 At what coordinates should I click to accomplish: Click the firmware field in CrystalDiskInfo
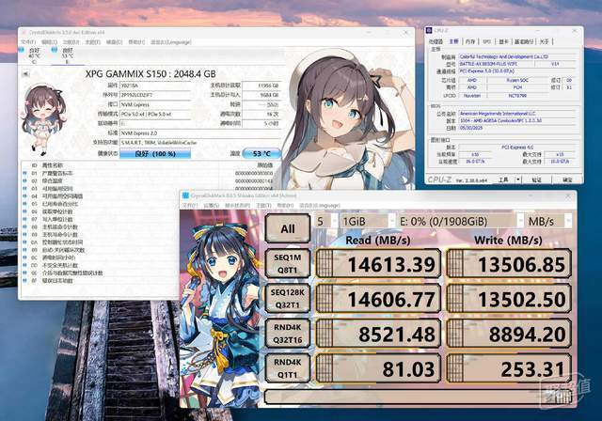pyautogui.click(x=155, y=86)
